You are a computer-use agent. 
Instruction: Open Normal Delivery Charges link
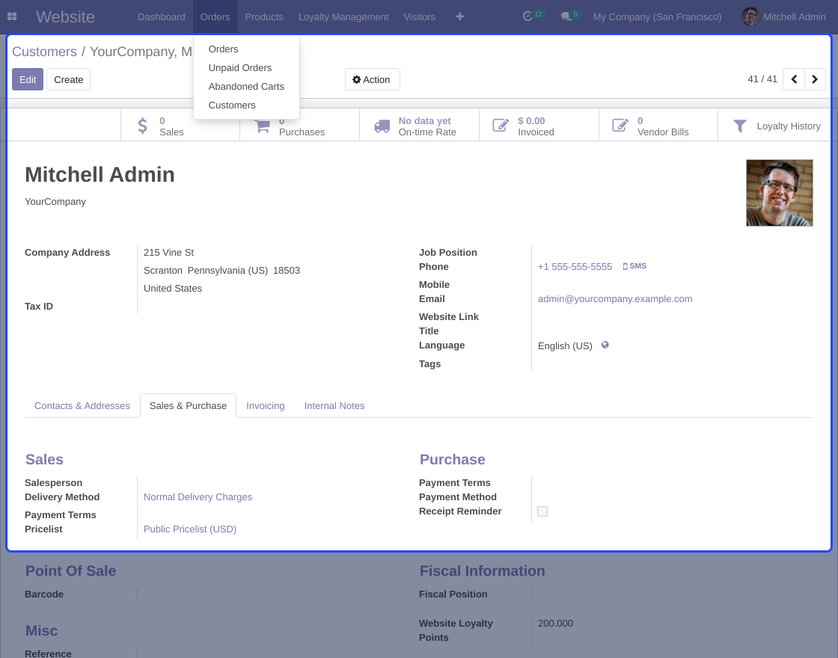tap(198, 497)
